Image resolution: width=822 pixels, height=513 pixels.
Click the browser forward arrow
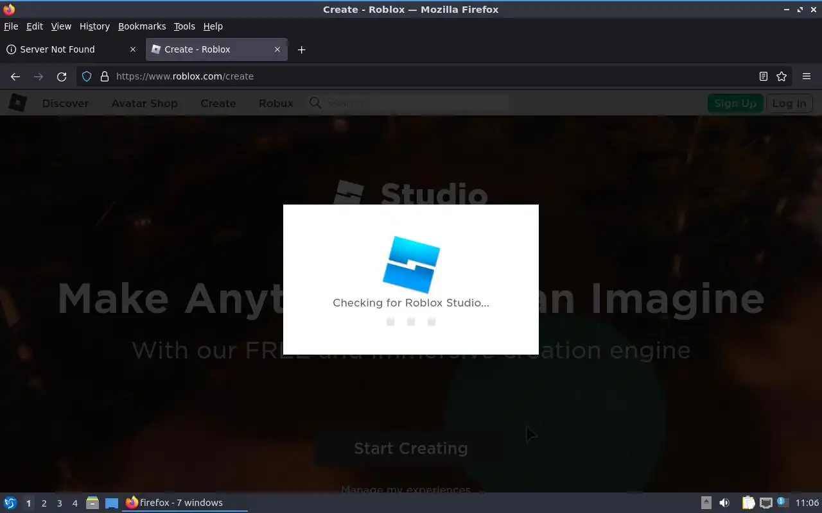coord(39,76)
